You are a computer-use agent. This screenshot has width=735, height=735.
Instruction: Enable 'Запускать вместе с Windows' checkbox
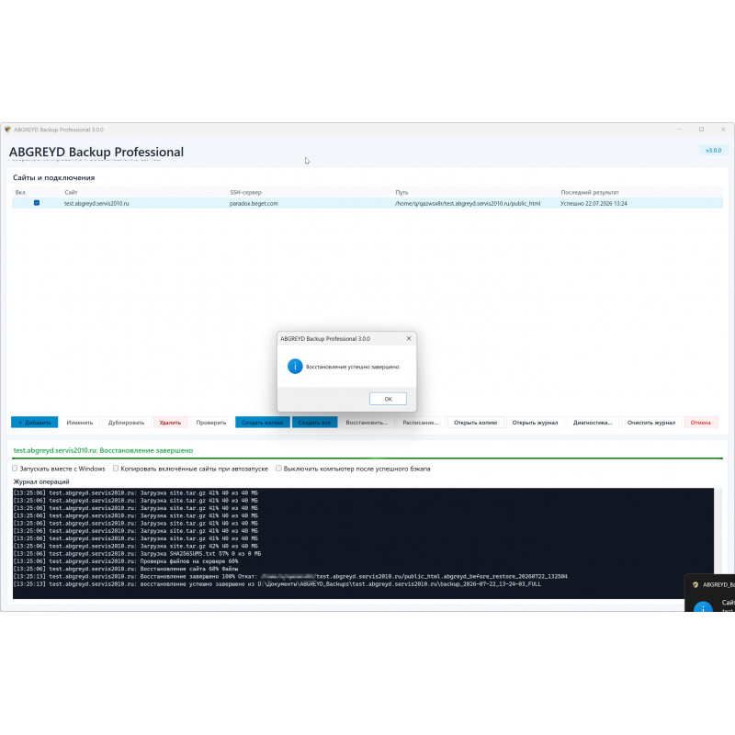coord(15,469)
